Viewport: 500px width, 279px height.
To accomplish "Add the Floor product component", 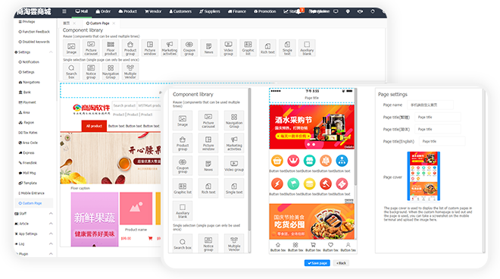I will pos(111,48).
